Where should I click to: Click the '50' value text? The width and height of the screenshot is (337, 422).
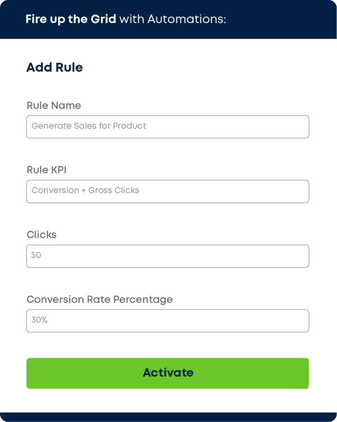pos(36,255)
